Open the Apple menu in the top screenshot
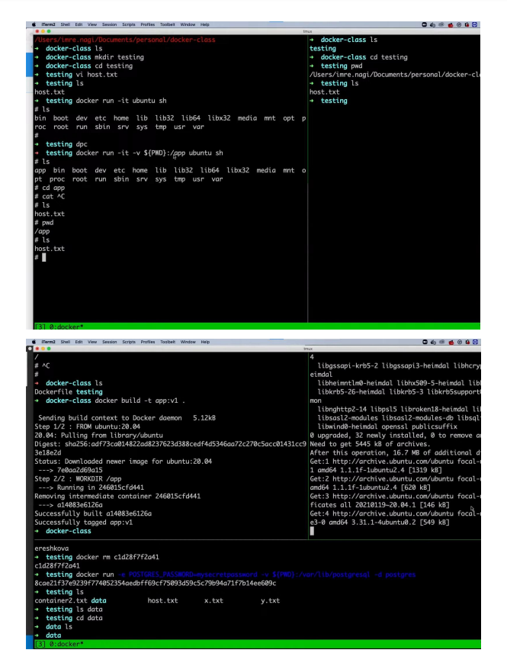The width and height of the screenshot is (507, 666). click(34, 24)
